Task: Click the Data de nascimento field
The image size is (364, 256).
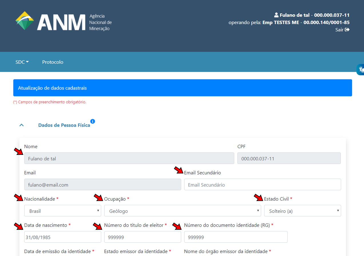Action: [63, 237]
